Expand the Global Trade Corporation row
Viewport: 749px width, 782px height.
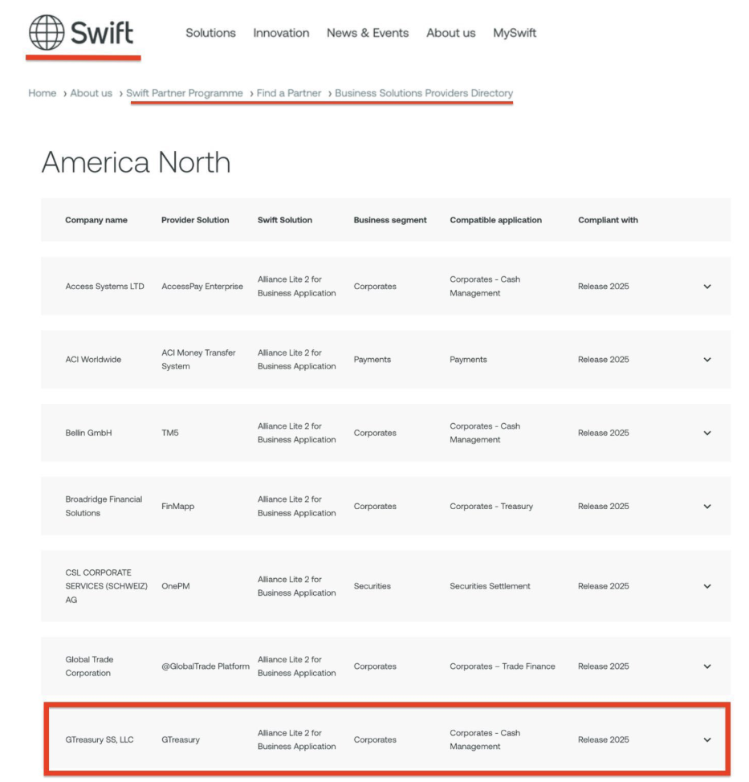coord(707,666)
